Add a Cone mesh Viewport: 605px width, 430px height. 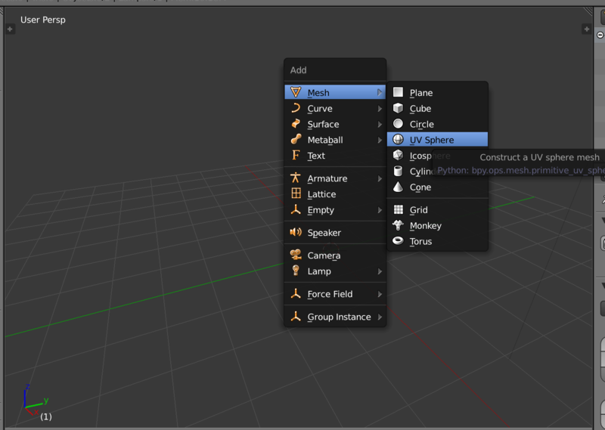(x=438, y=187)
